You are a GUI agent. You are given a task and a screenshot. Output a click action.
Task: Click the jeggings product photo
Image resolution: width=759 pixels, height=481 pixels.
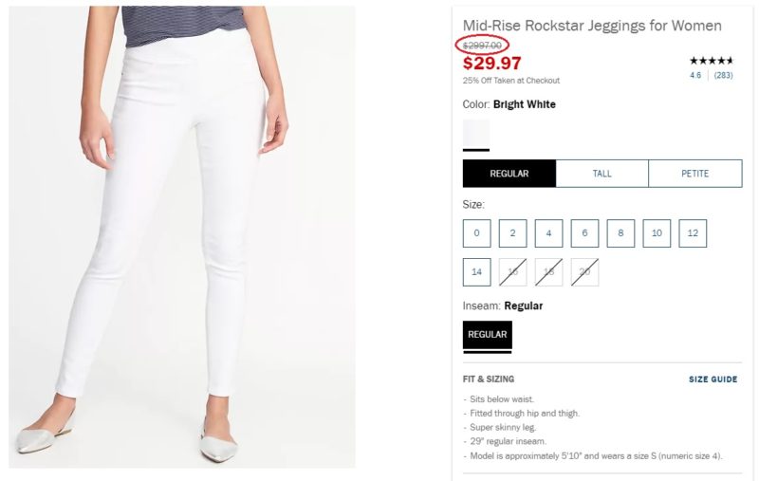[182, 237]
